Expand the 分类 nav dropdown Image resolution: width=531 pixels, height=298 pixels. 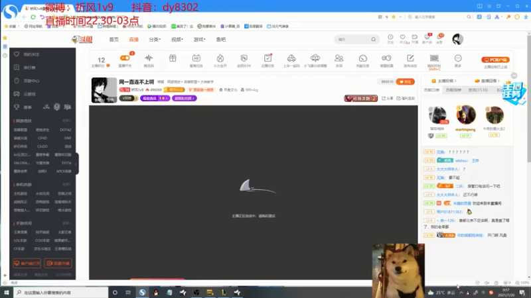(155, 40)
